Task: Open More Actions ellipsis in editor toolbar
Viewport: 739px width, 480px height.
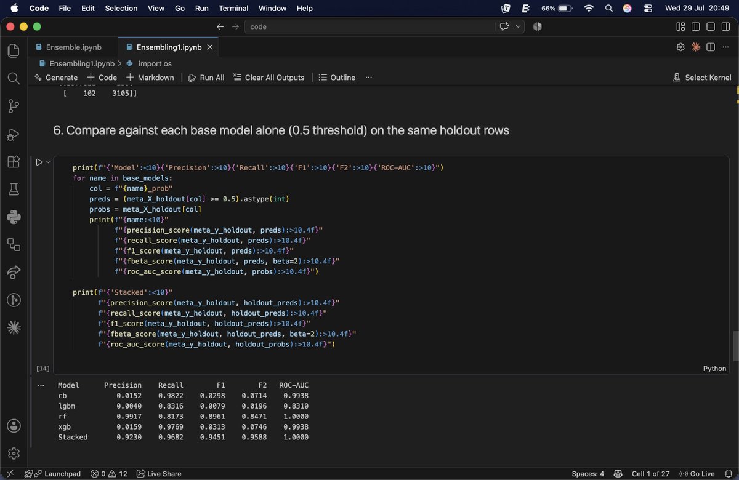Action: point(725,47)
